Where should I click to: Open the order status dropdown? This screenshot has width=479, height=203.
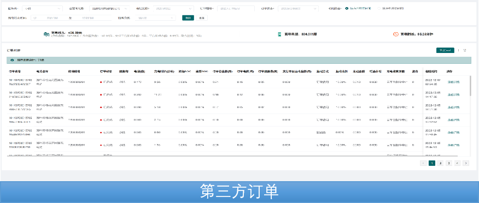coord(298,9)
